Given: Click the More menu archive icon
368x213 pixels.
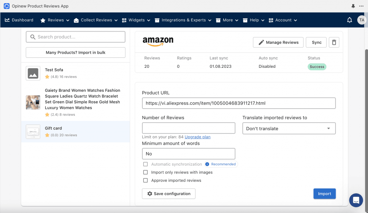Looking at the screenshot, I should pyautogui.click(x=218, y=20).
